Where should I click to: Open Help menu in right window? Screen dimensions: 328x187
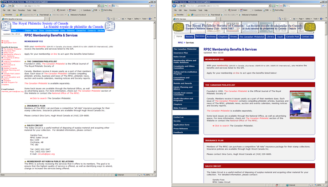206,10
